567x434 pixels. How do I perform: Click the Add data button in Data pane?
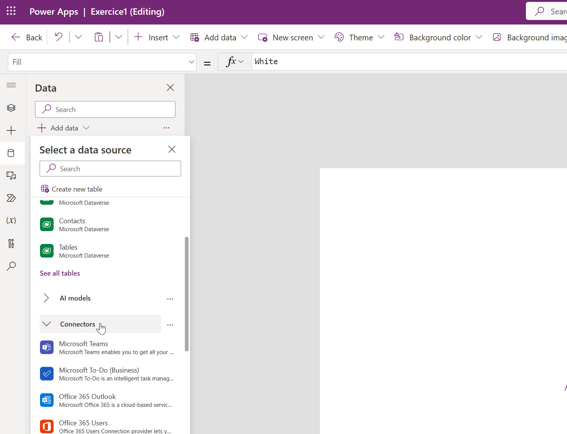pos(63,128)
